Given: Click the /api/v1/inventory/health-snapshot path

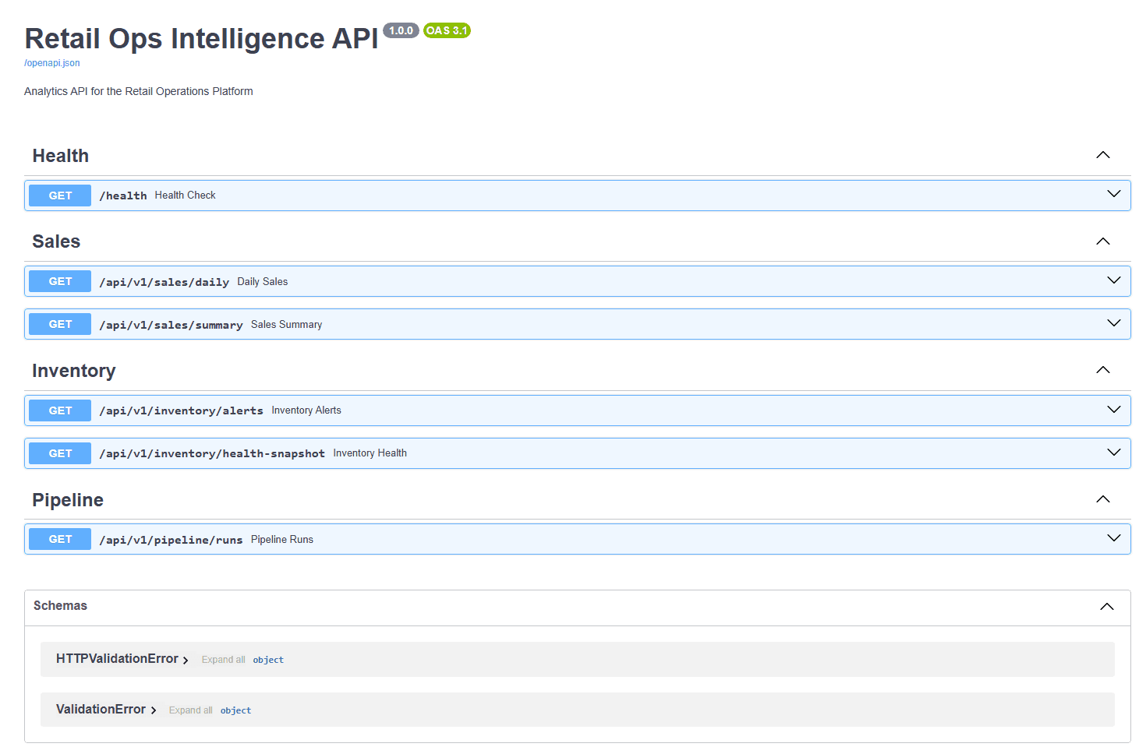Looking at the screenshot, I should [212, 453].
